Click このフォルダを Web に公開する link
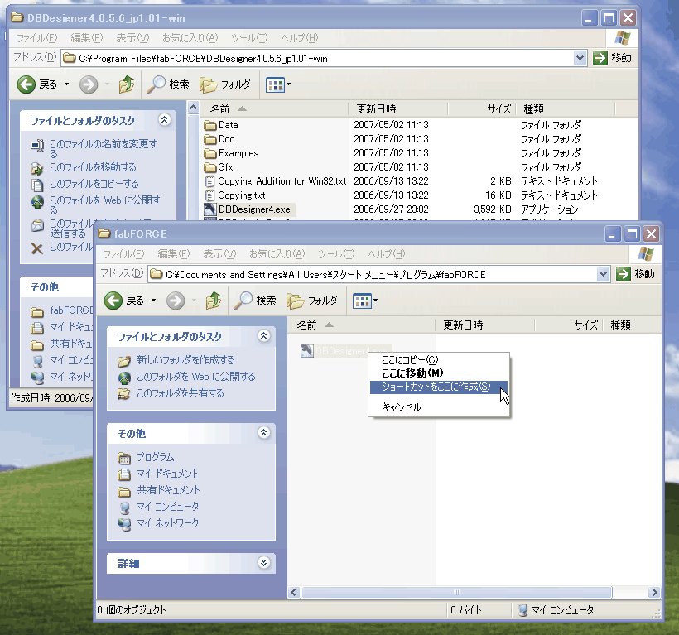This screenshot has width=679, height=635. [x=196, y=377]
